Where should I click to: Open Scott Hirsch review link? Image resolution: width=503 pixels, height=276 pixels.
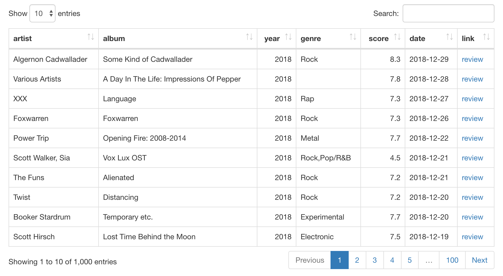(472, 237)
